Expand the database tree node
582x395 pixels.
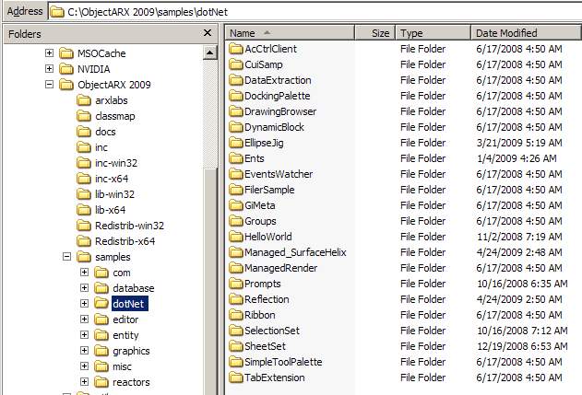click(84, 288)
